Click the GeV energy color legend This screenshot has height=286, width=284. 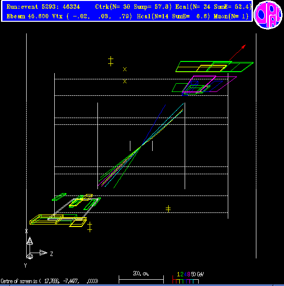(x=188, y=278)
